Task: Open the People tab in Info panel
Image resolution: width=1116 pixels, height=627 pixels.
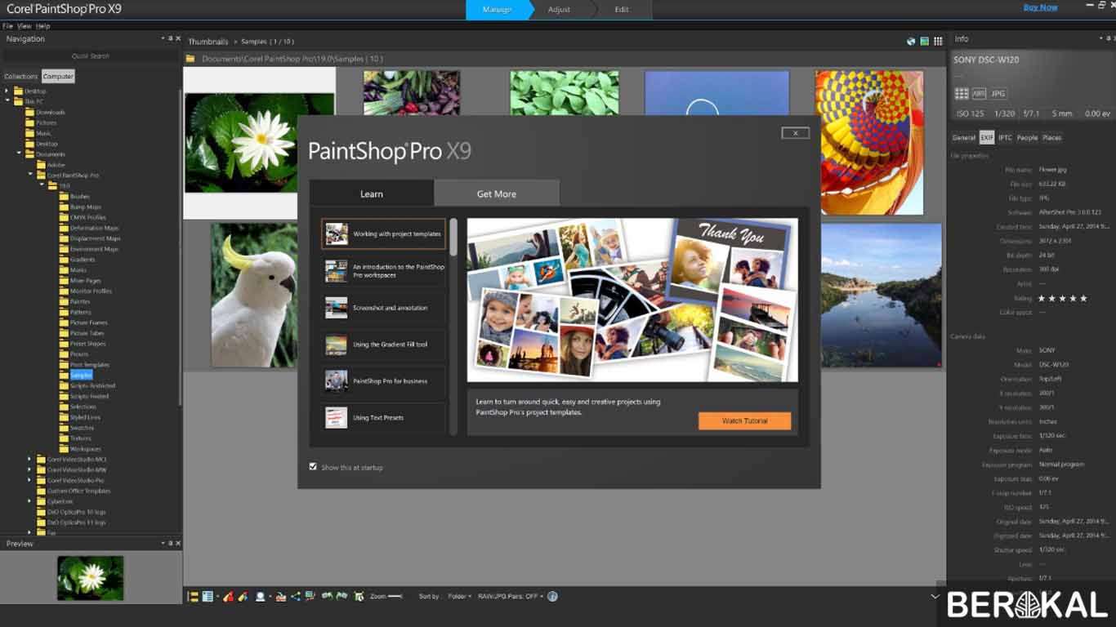Action: [1027, 137]
